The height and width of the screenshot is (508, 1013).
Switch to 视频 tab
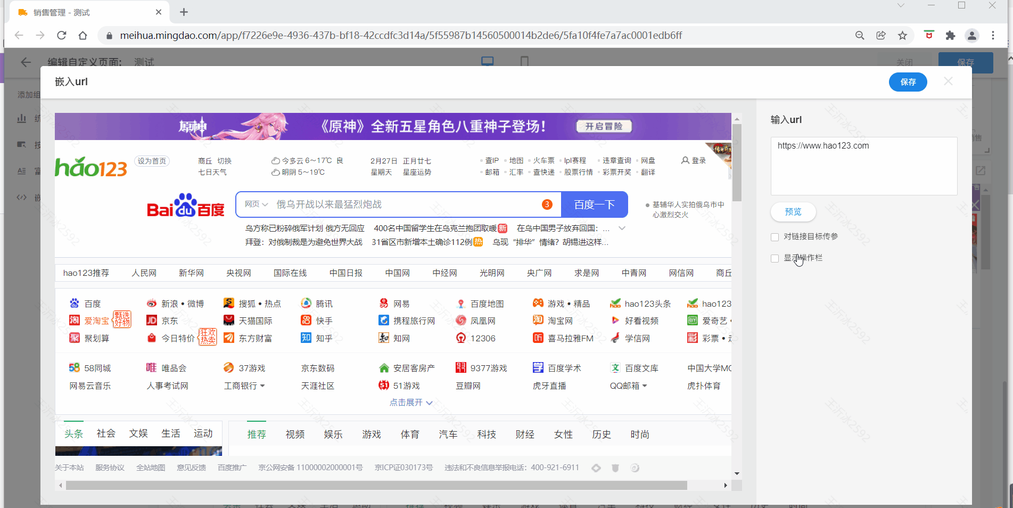pyautogui.click(x=295, y=435)
